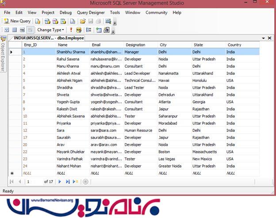Click the New Query toolbar button
Viewport: 276px width, 218px height.
pos(18,21)
